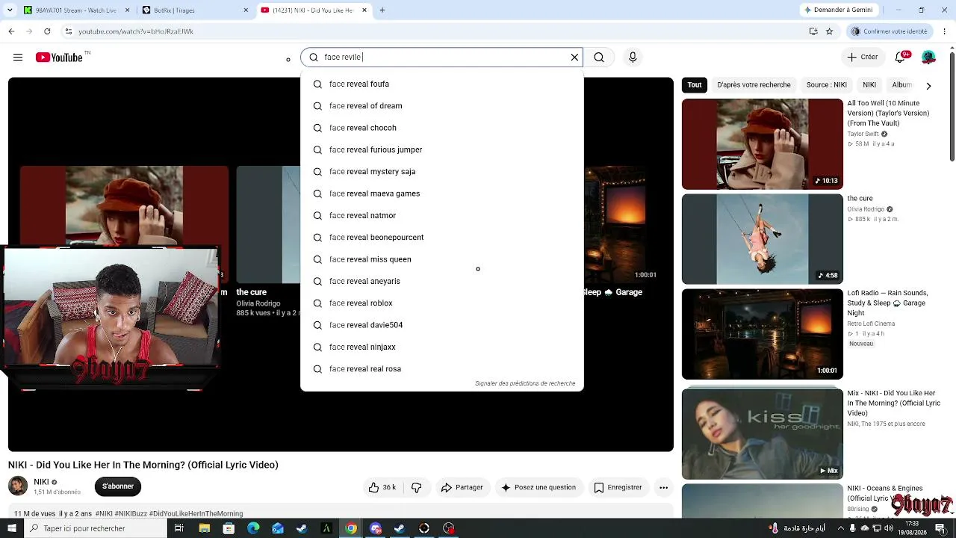Pick the "face reveal aneyaris" suggestion
Viewport: 956px width, 538px height.
441,282
